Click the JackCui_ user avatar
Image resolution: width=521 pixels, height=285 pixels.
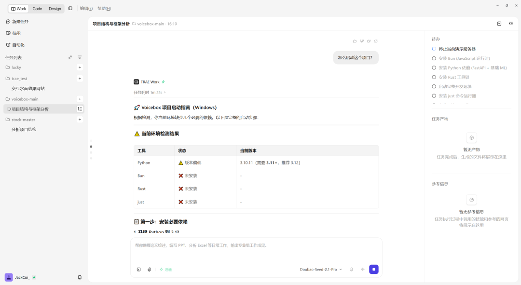9,277
